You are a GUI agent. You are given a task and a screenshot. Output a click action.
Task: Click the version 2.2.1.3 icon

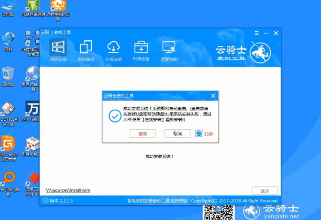pyautogui.click(x=46, y=201)
